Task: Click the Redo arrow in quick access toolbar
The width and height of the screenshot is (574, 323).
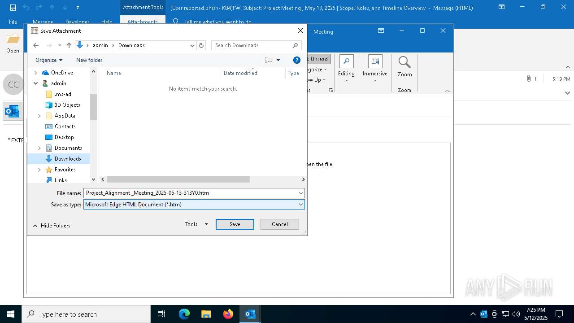Action: (x=39, y=8)
